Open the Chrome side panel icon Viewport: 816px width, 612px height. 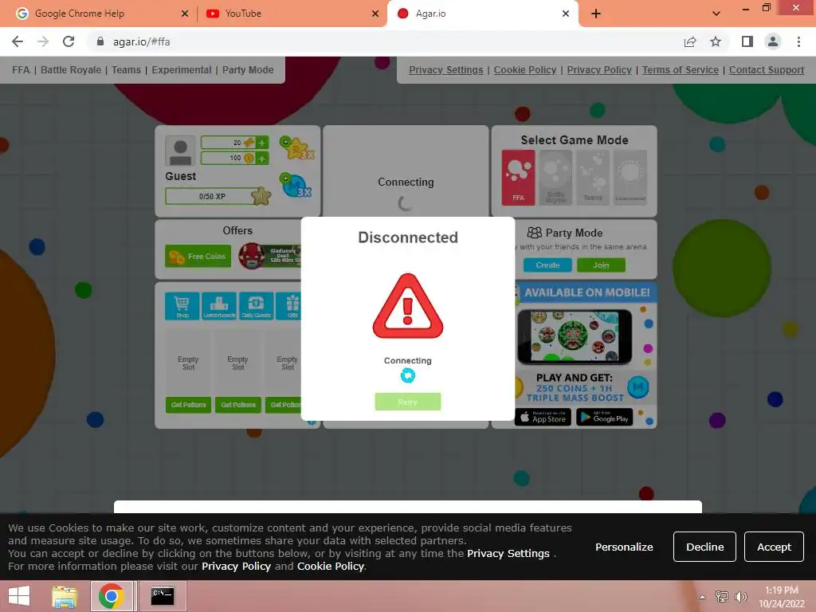[747, 41]
